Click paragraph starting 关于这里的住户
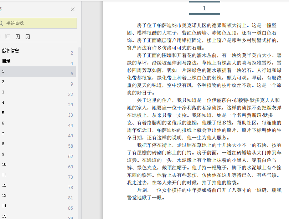289x219 pixels. [204, 119]
